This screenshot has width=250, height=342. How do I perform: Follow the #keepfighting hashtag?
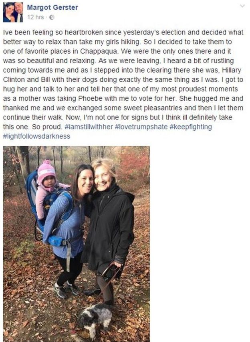190,127
